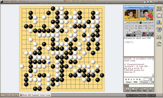The width and height of the screenshot is (163, 98).
Task: Open the Change coins icon in sidebar
Action: 159,22
